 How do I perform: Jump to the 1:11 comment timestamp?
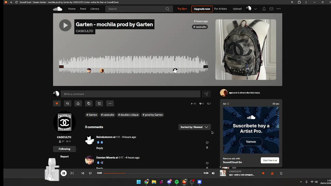118,137
